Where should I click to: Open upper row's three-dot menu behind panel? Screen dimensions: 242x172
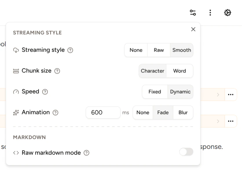tap(231, 94)
